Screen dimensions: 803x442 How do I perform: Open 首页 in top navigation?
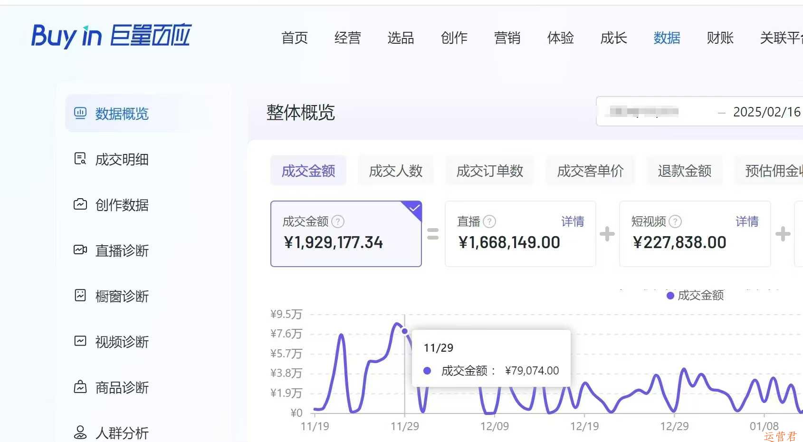[x=295, y=38]
